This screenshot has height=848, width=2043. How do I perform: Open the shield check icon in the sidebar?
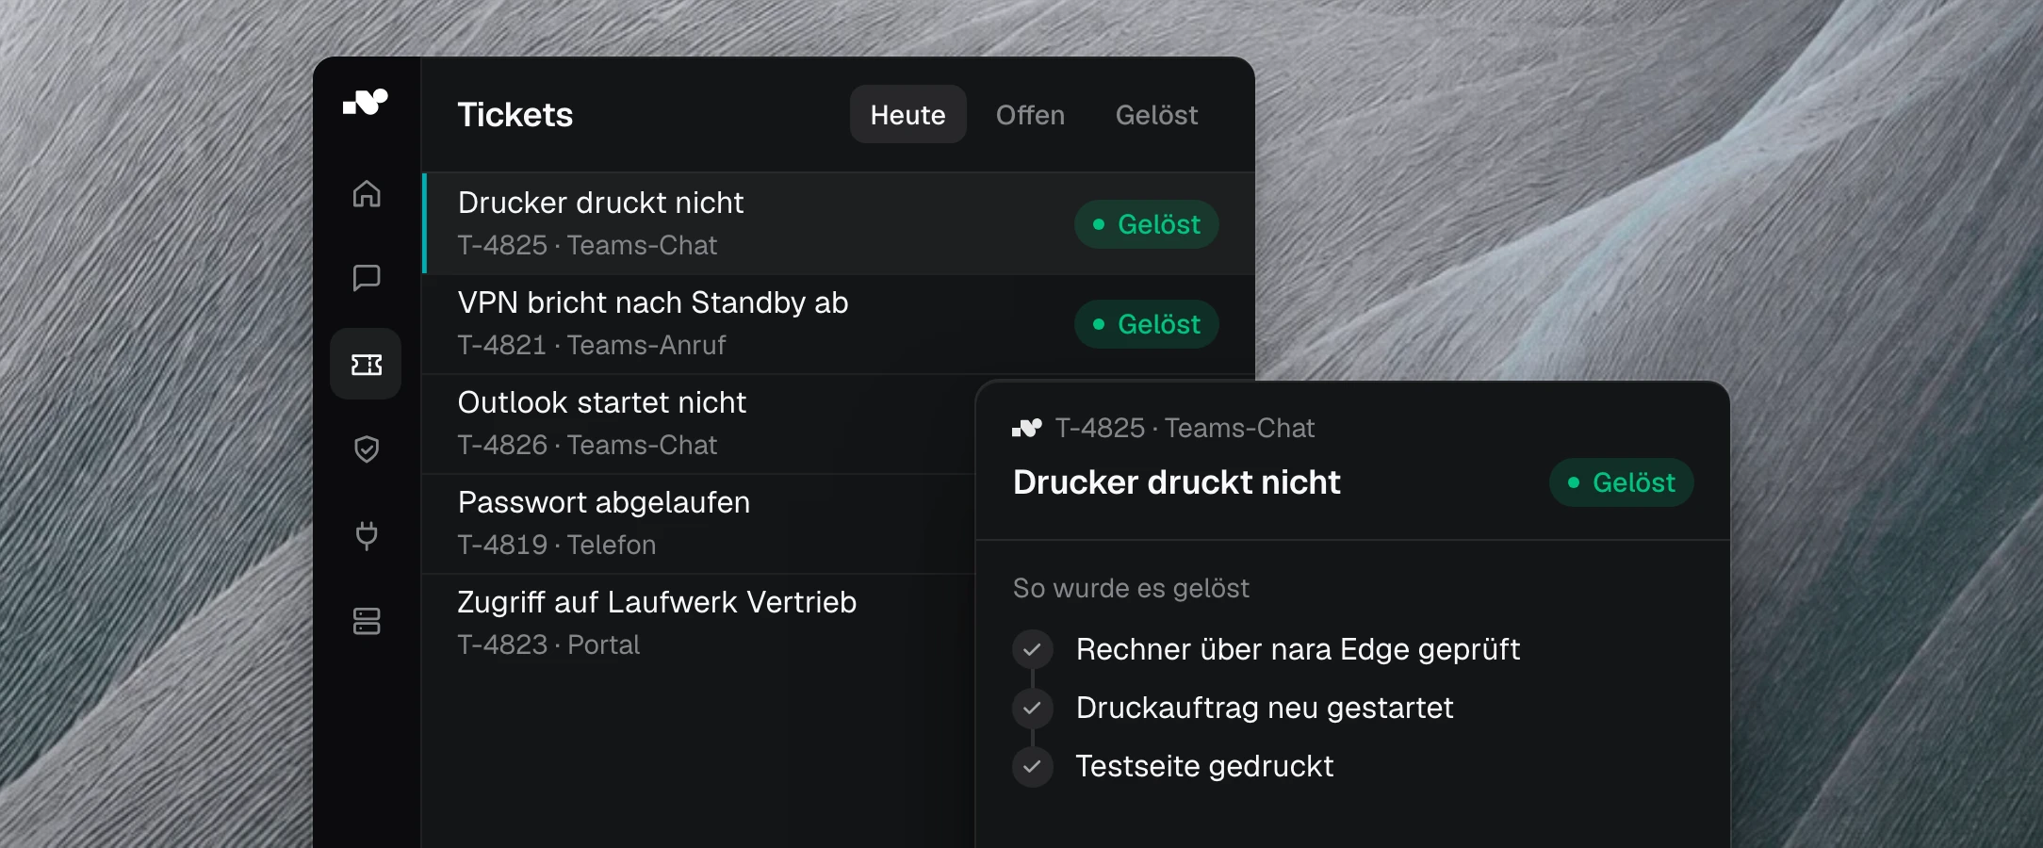point(367,449)
